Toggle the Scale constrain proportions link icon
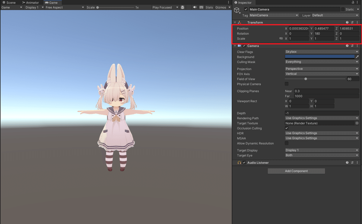 281,38
